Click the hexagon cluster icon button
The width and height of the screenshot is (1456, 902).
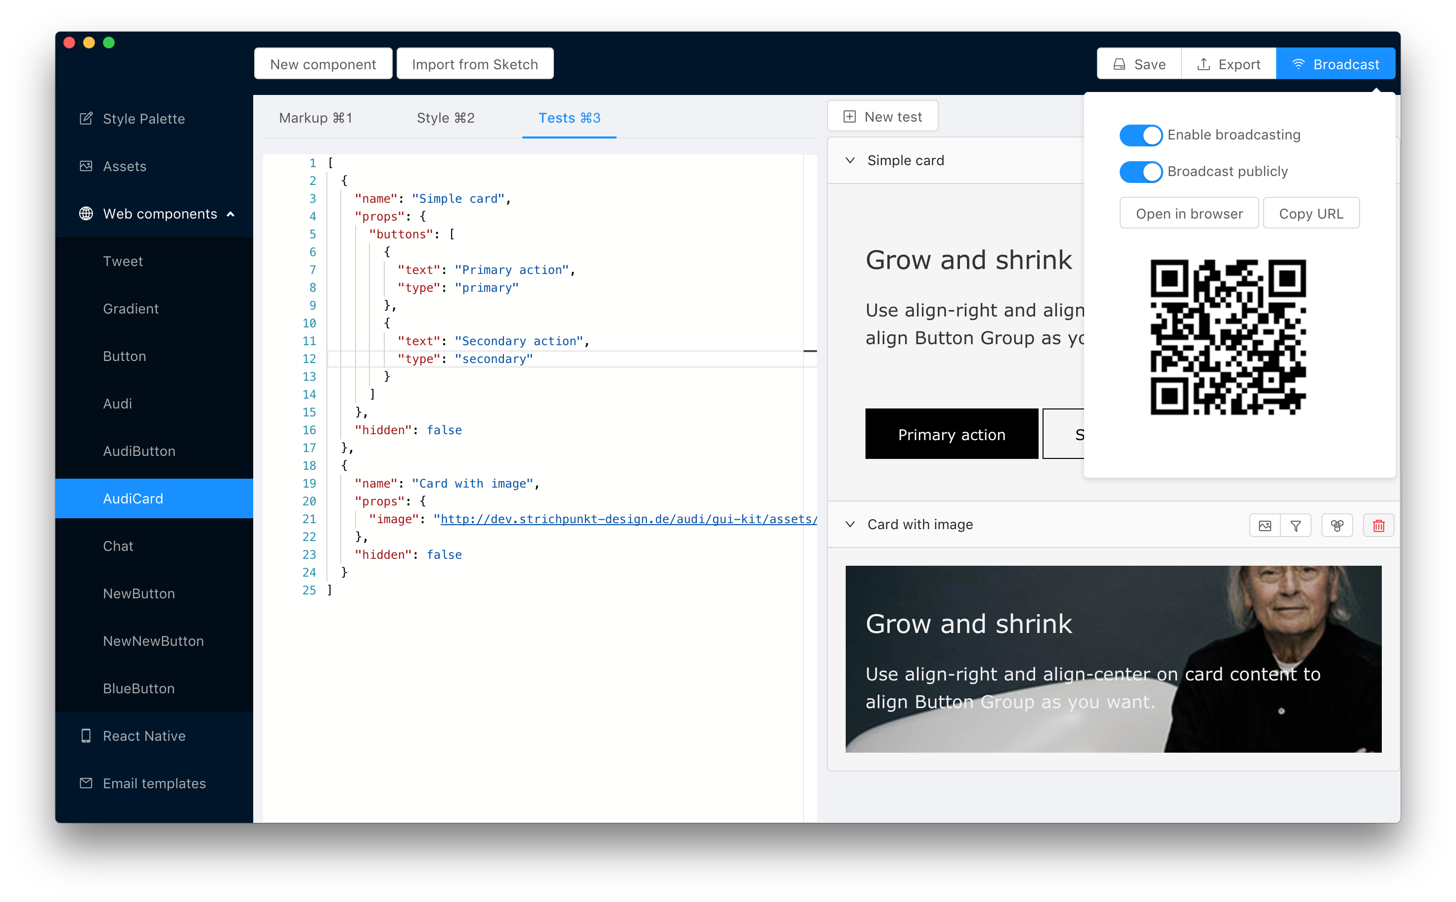pyautogui.click(x=1337, y=526)
